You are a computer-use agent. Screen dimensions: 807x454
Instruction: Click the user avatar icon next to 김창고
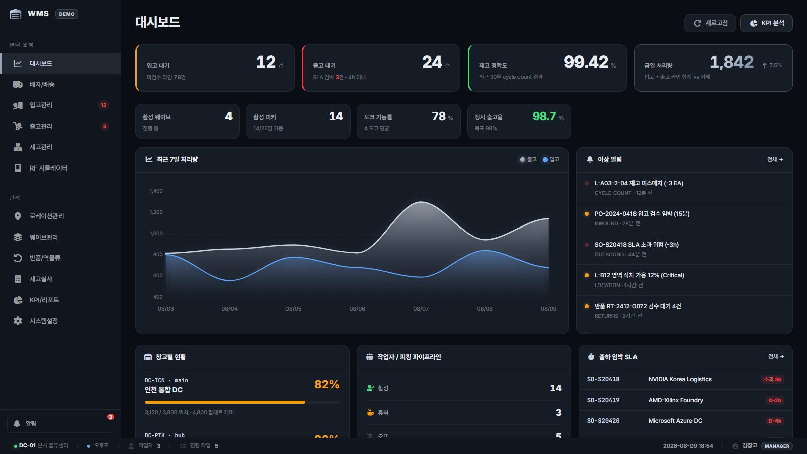(x=735, y=446)
